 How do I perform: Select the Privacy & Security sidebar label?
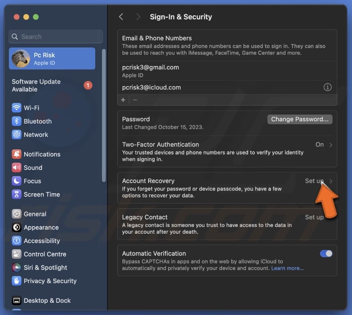(50, 281)
